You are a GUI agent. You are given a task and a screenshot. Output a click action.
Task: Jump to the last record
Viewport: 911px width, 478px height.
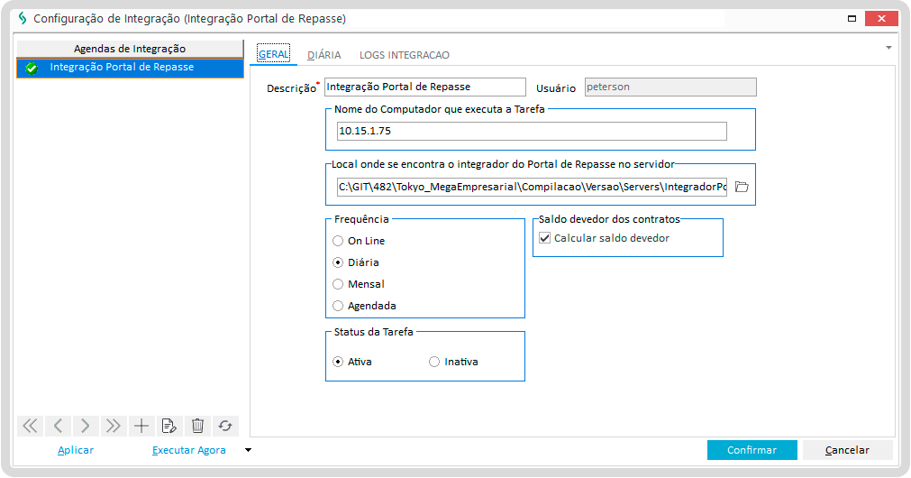114,426
